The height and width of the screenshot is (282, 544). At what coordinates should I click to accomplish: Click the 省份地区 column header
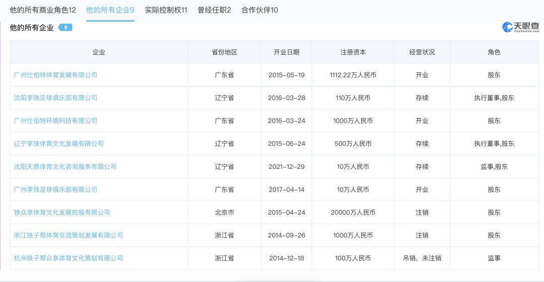pyautogui.click(x=224, y=52)
